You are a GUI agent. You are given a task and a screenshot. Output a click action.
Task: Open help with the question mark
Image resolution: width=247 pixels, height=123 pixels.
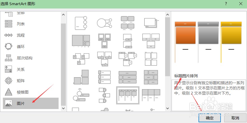coord(226,4)
